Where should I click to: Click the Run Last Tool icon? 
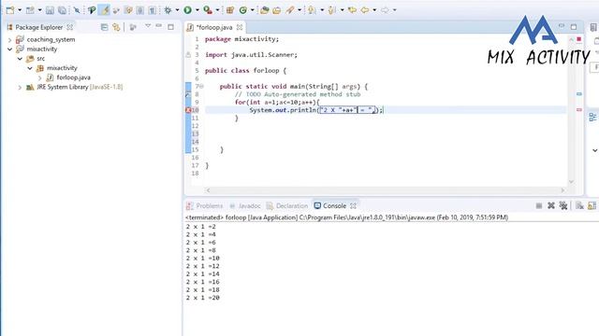208,10
